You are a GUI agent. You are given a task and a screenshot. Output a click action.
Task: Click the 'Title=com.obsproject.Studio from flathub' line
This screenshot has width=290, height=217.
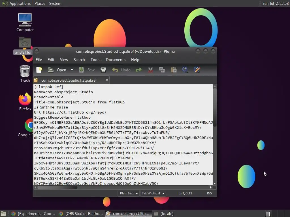(x=79, y=102)
